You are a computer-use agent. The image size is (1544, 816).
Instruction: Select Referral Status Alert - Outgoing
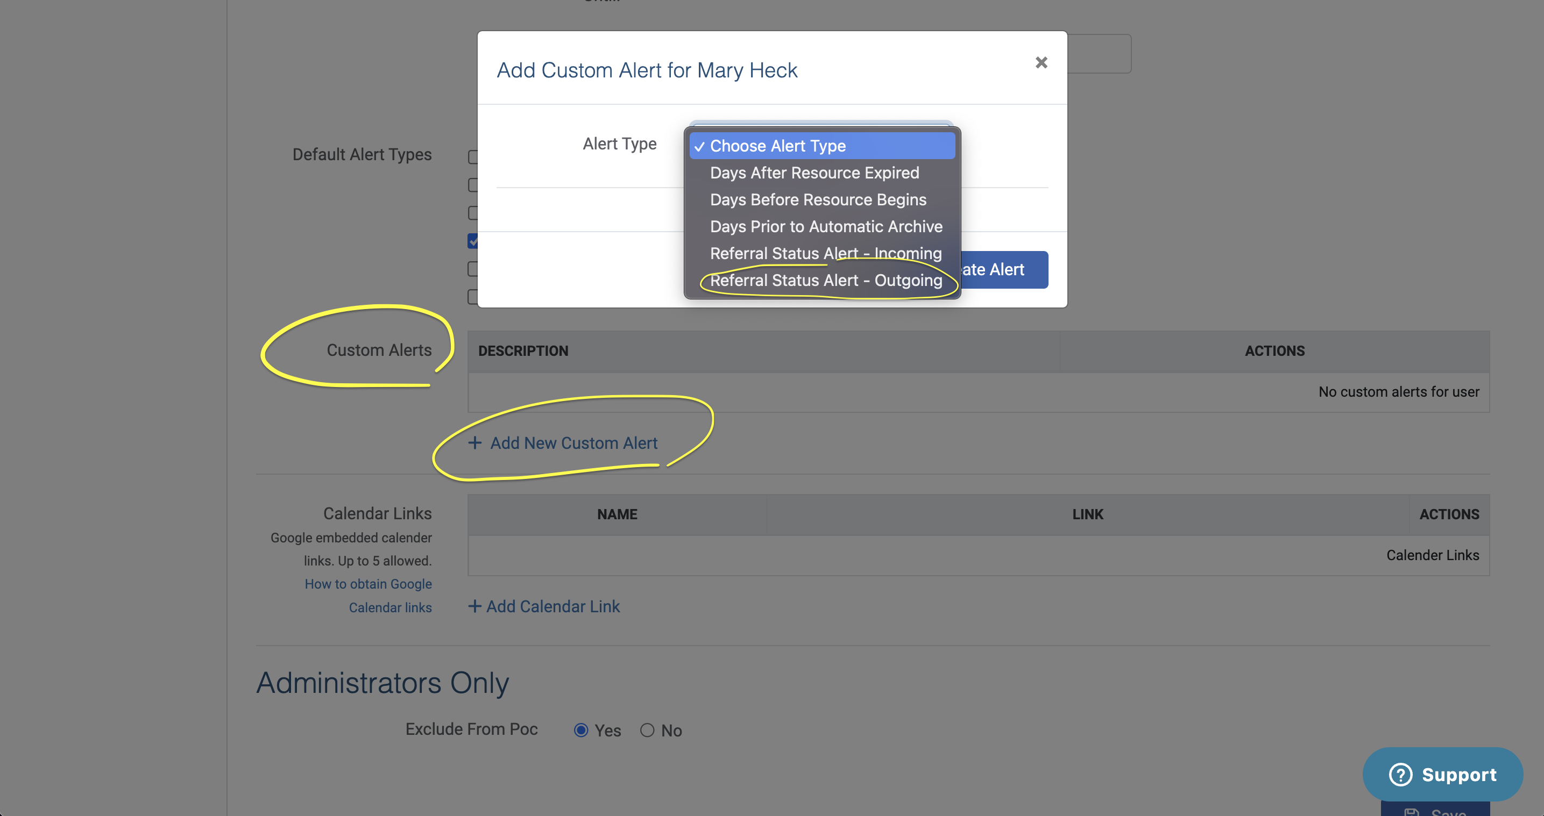point(825,281)
